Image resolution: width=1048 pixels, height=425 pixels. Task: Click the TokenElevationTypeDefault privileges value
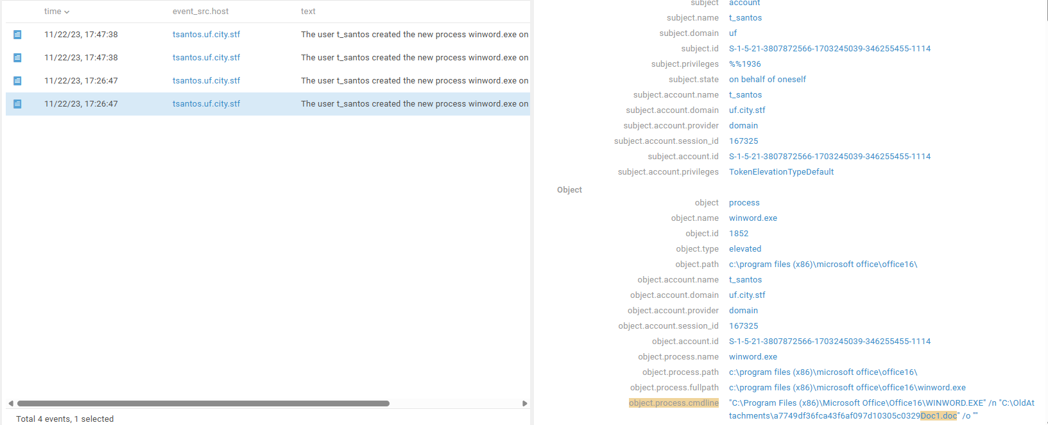(x=781, y=172)
